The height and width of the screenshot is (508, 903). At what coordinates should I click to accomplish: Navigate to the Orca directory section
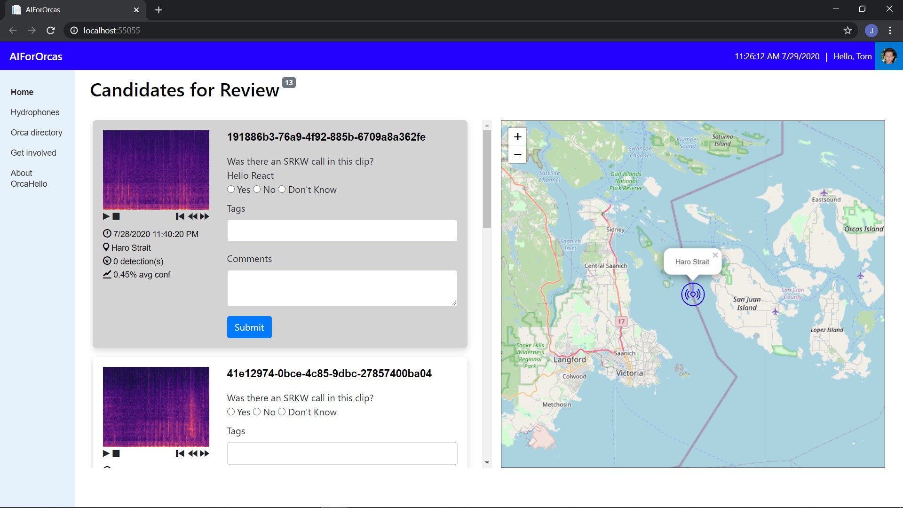coord(36,132)
